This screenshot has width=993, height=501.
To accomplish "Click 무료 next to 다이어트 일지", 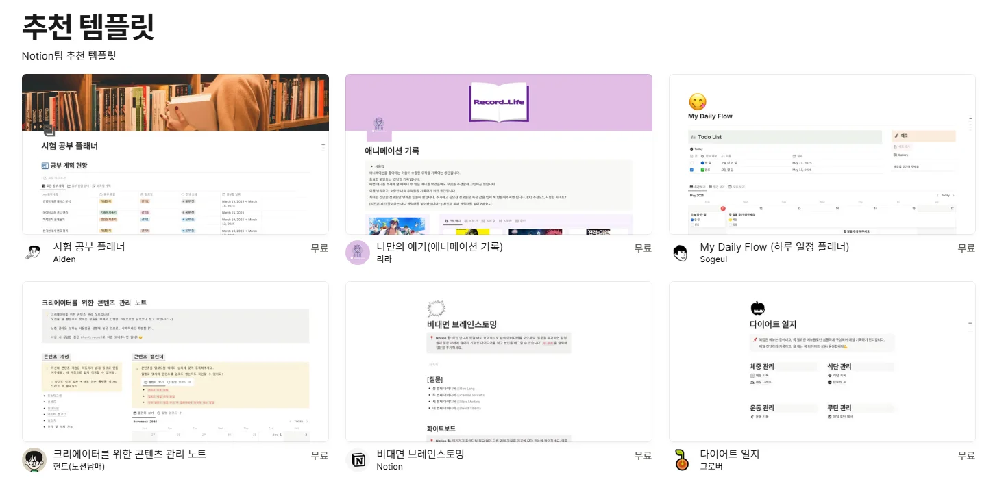I will coord(966,454).
